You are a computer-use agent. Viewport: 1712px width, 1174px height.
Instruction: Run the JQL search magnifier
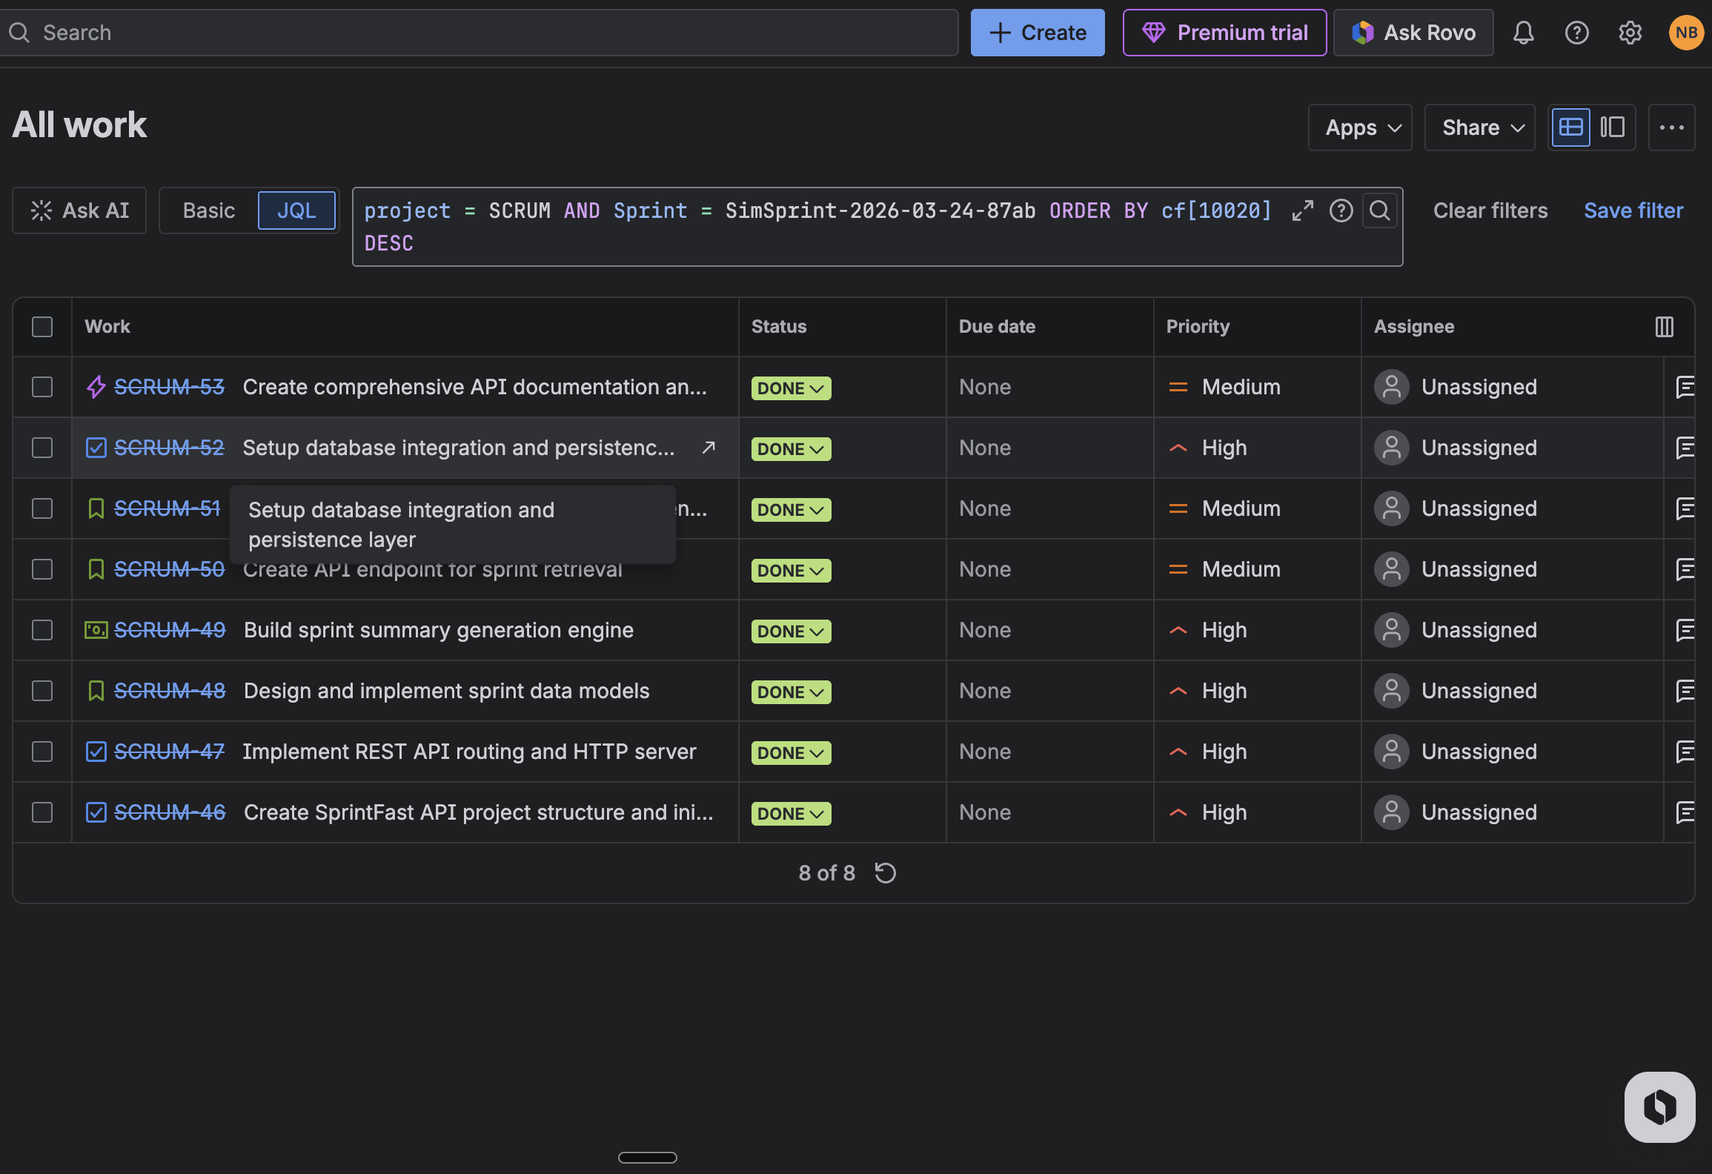click(1379, 210)
